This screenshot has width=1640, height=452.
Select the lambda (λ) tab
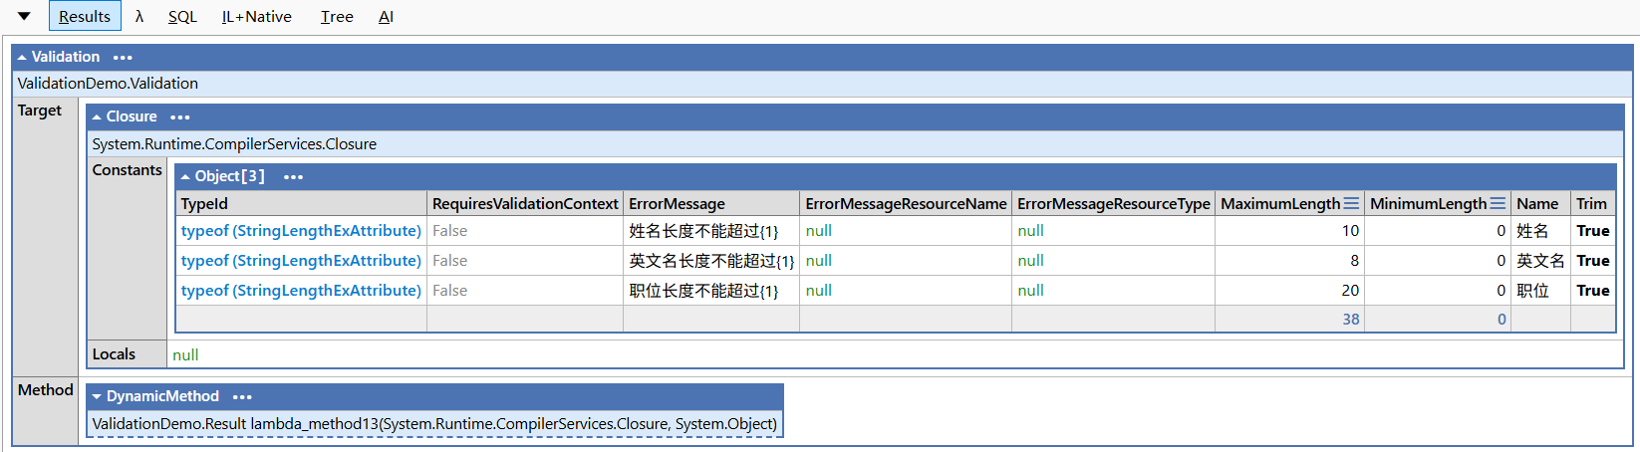click(139, 17)
